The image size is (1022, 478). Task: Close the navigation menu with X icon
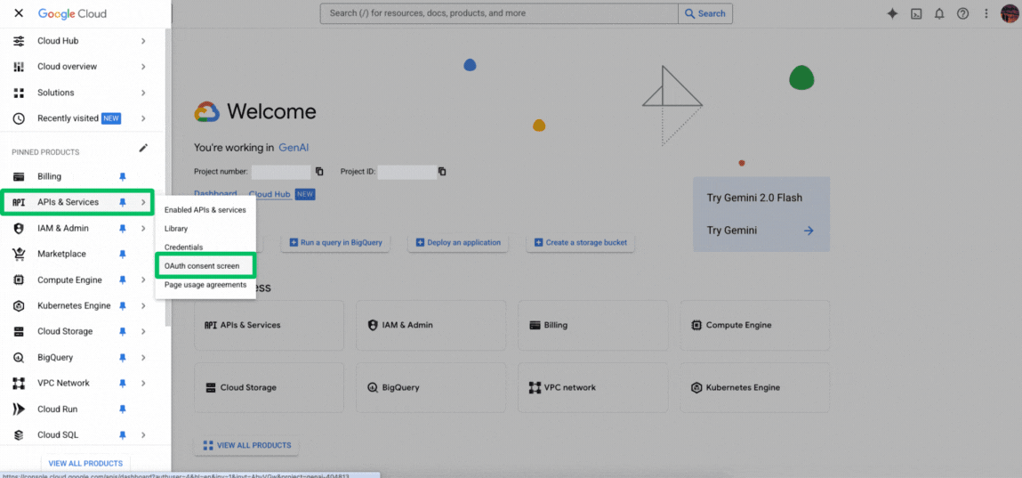19,14
